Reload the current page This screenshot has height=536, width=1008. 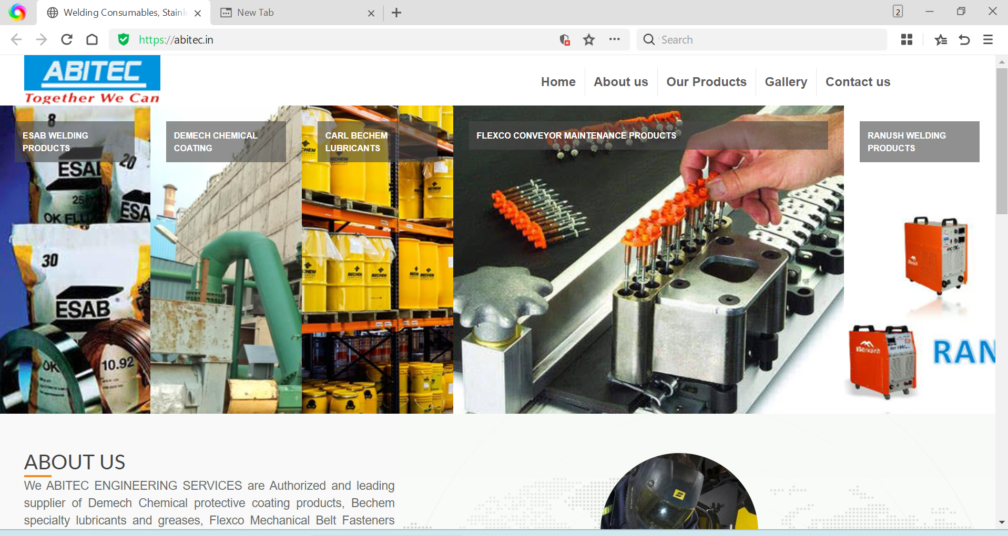(67, 40)
